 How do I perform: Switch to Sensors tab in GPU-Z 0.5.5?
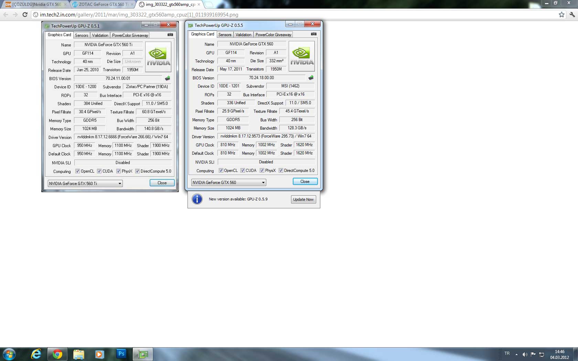[x=225, y=35]
